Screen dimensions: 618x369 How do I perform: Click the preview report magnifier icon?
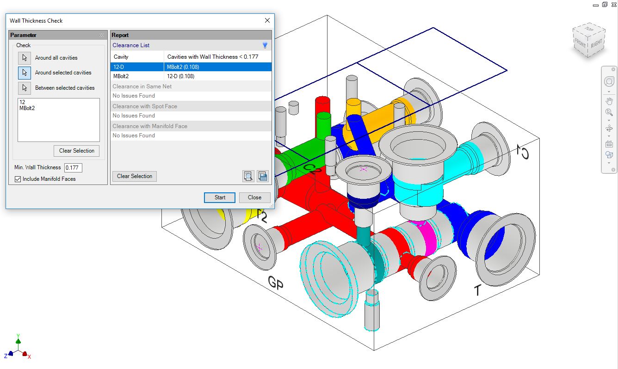click(248, 176)
